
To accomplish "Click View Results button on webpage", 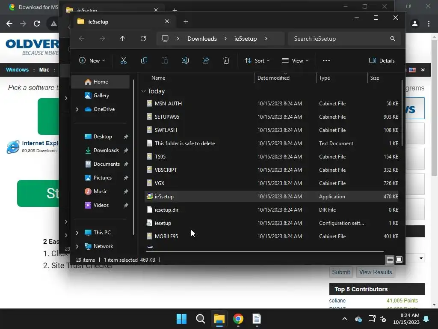I will click(x=376, y=272).
